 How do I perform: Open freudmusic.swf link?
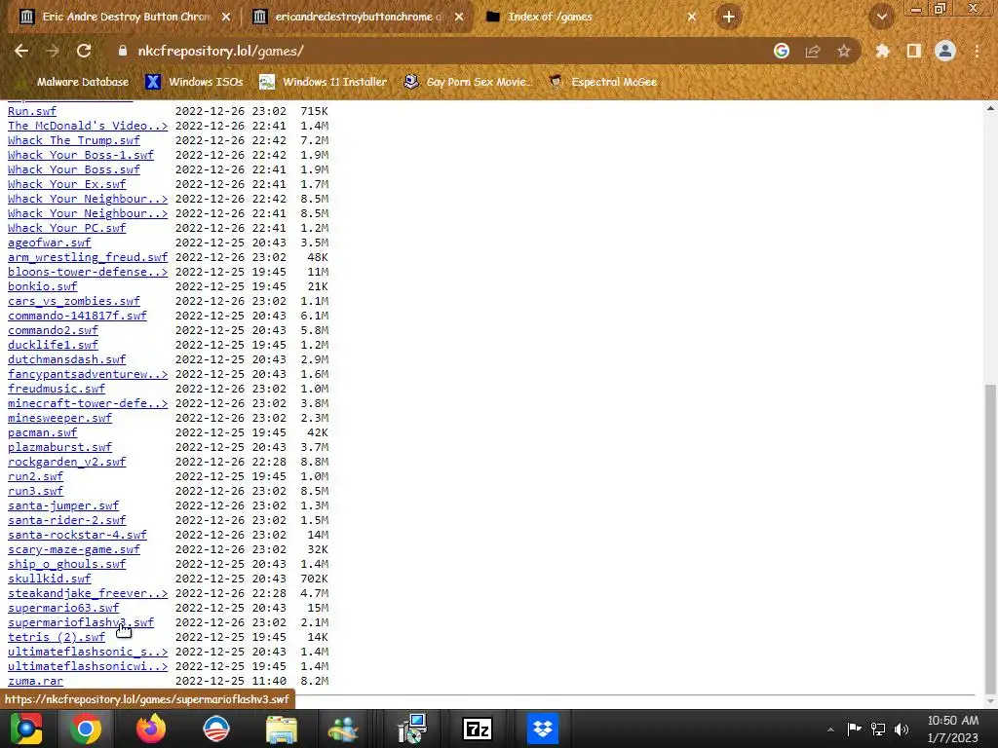(x=57, y=390)
